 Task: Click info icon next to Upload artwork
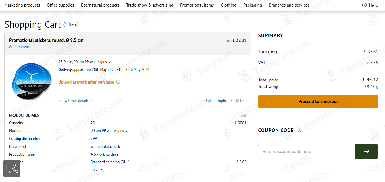pyautogui.click(x=118, y=82)
